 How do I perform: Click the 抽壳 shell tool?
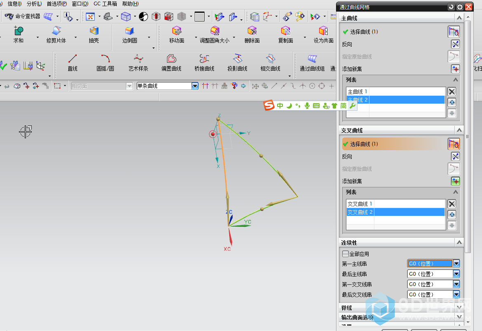point(94,34)
